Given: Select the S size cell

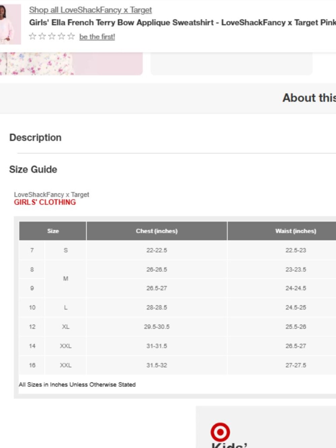Looking at the screenshot, I should [x=66, y=250].
